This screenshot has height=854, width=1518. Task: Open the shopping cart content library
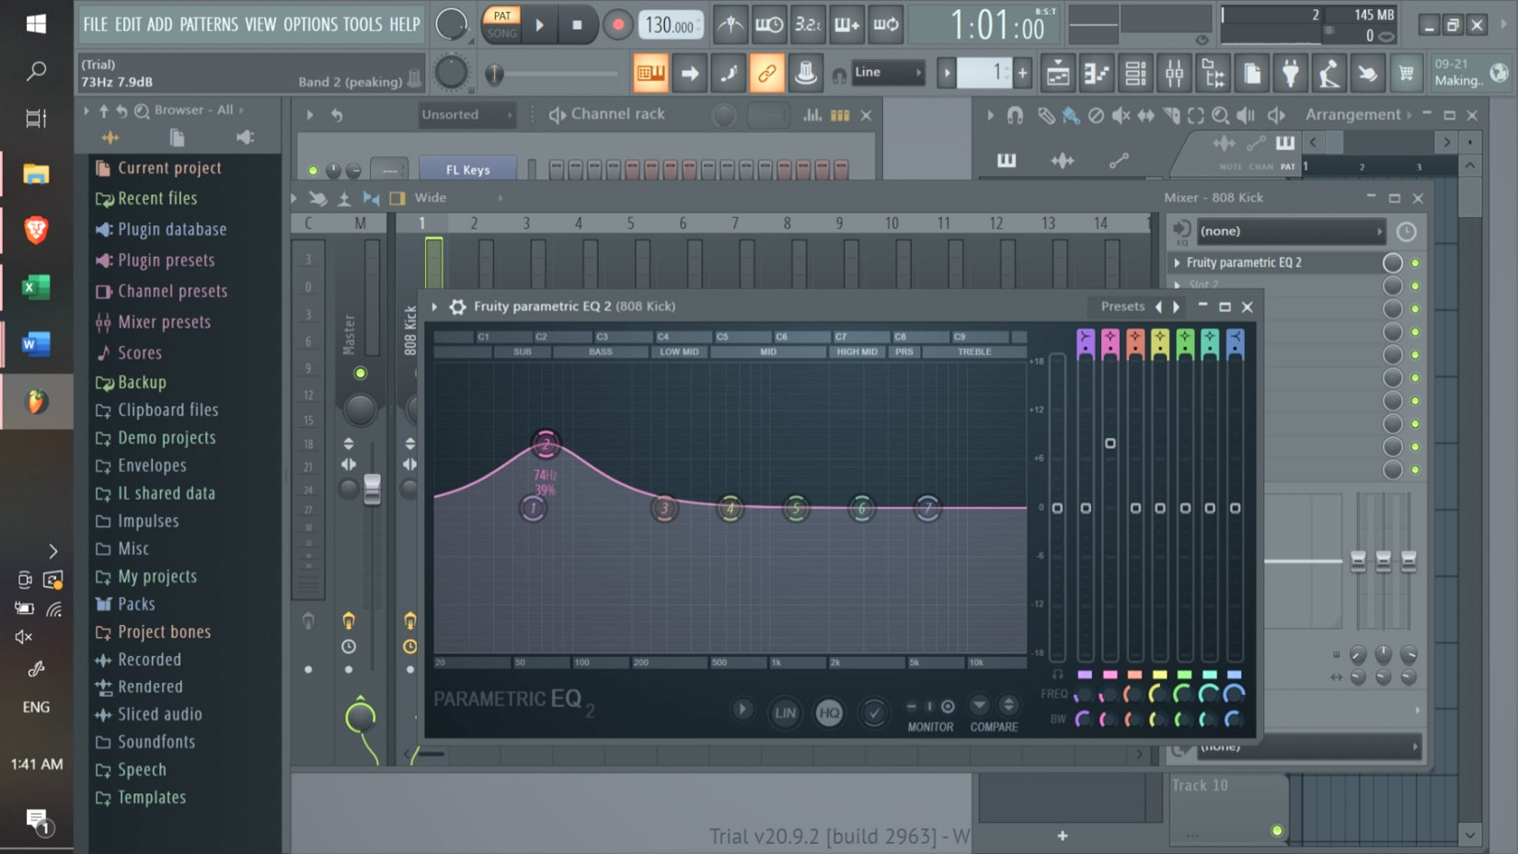click(1407, 73)
